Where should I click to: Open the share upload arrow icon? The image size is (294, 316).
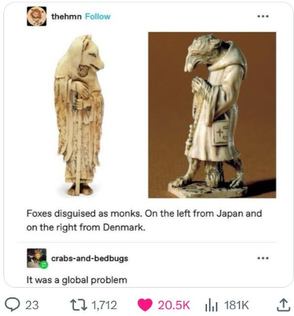pyautogui.click(x=282, y=305)
